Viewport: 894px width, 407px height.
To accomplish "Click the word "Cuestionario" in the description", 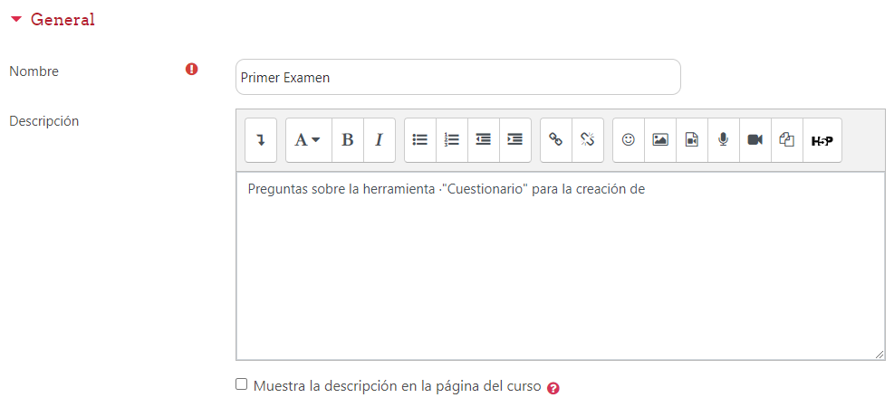I will pos(485,190).
